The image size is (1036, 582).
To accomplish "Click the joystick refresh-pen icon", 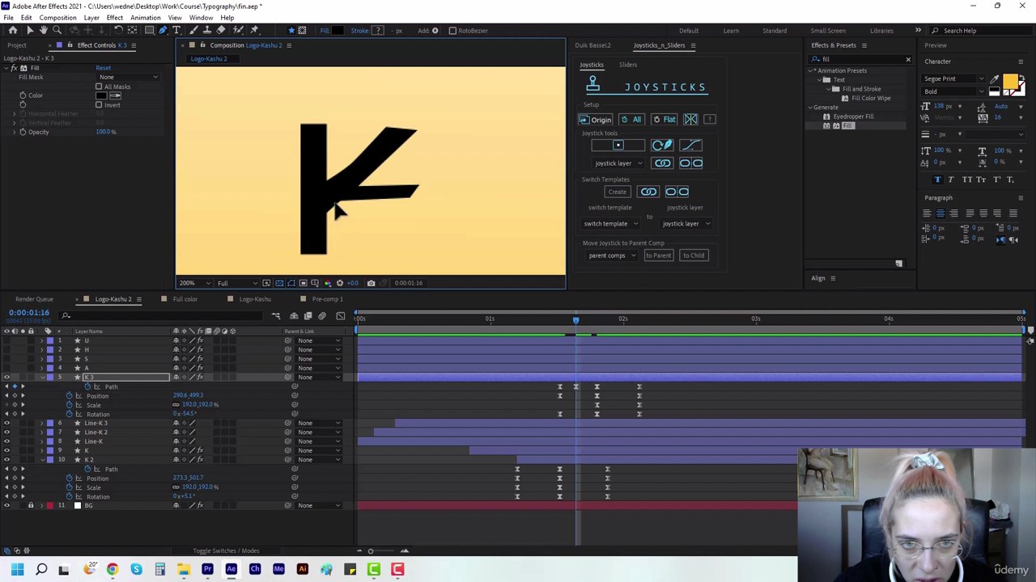I will (x=662, y=145).
